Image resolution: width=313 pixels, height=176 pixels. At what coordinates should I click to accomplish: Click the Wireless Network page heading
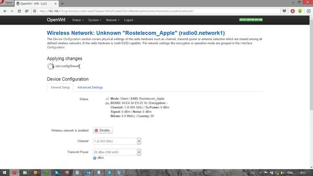(136, 33)
